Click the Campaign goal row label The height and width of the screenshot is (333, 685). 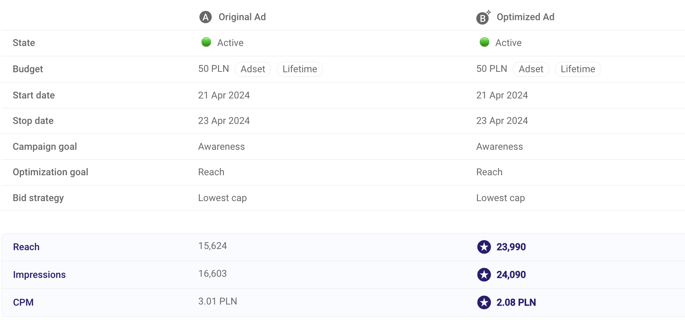[45, 147]
